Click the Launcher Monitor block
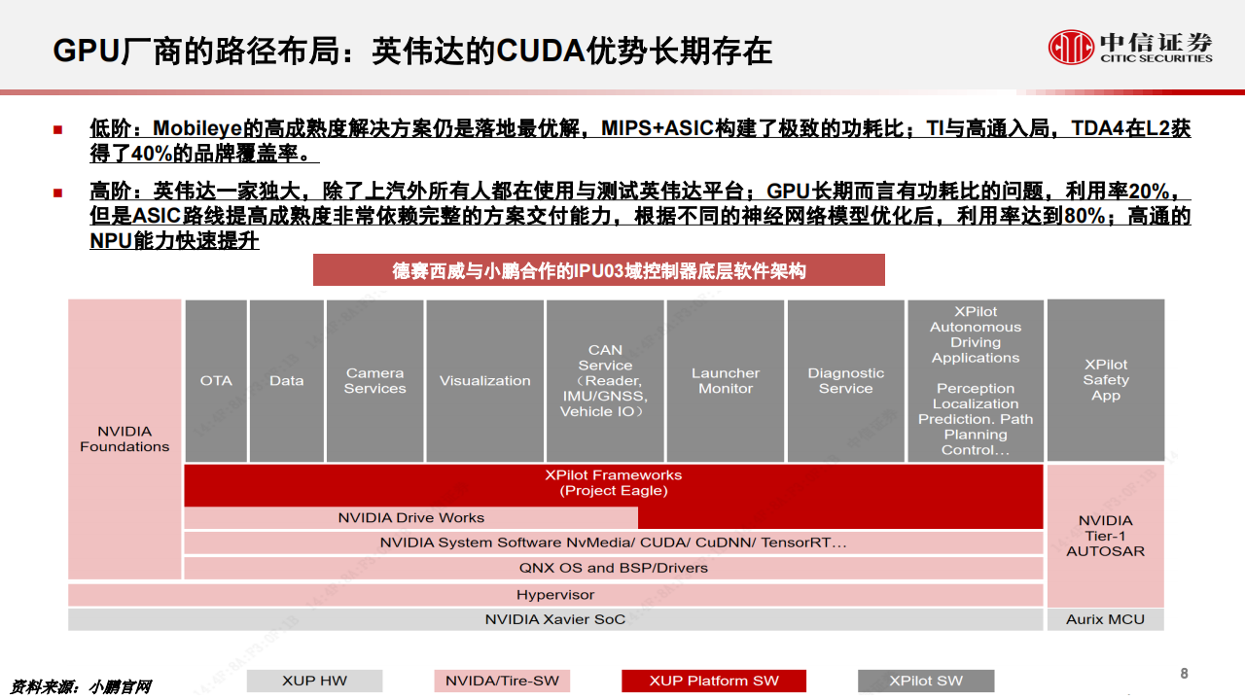Image resolution: width=1245 pixels, height=700 pixels. [x=726, y=381]
